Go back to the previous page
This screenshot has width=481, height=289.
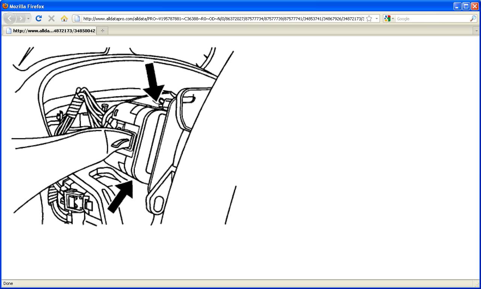pos(9,18)
